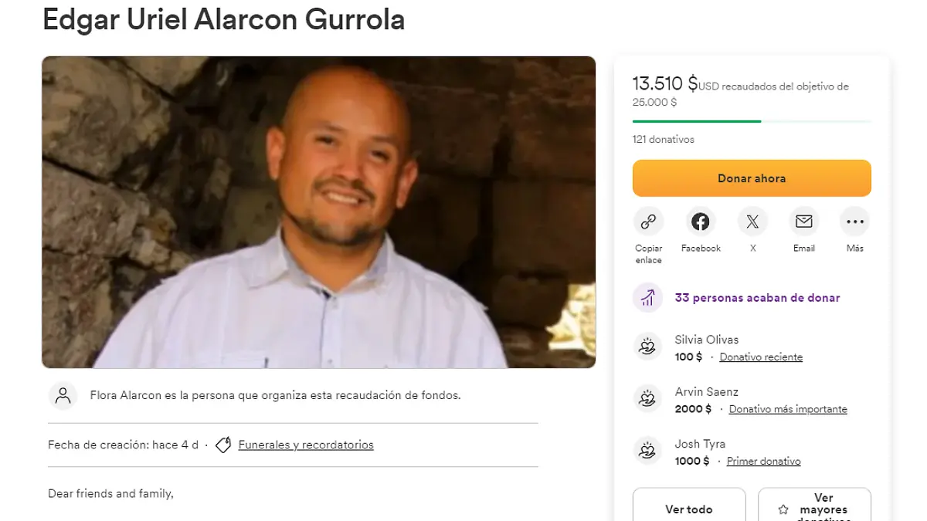Click the Donar ahora button

(x=752, y=178)
